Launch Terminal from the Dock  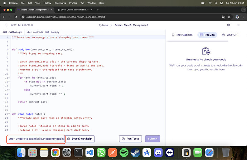pyautogui.click(x=78, y=152)
